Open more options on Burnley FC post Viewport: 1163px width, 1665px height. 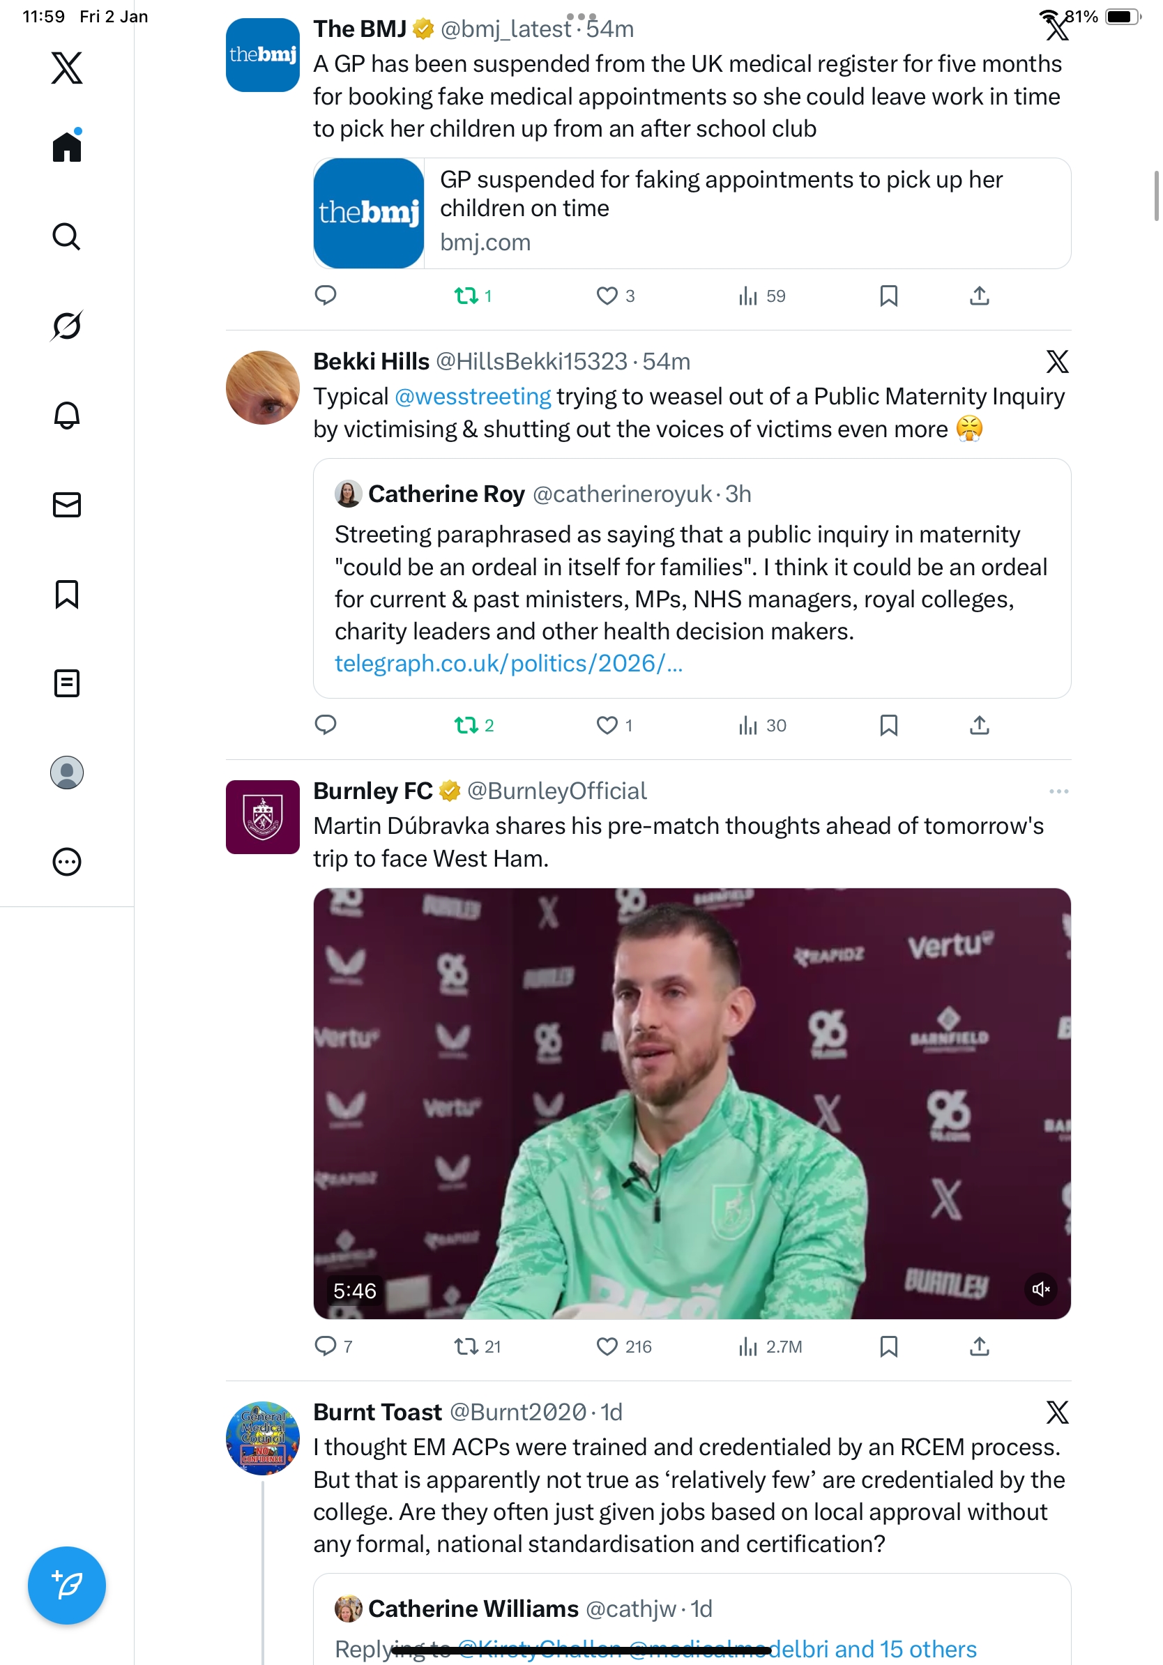coord(1058,791)
